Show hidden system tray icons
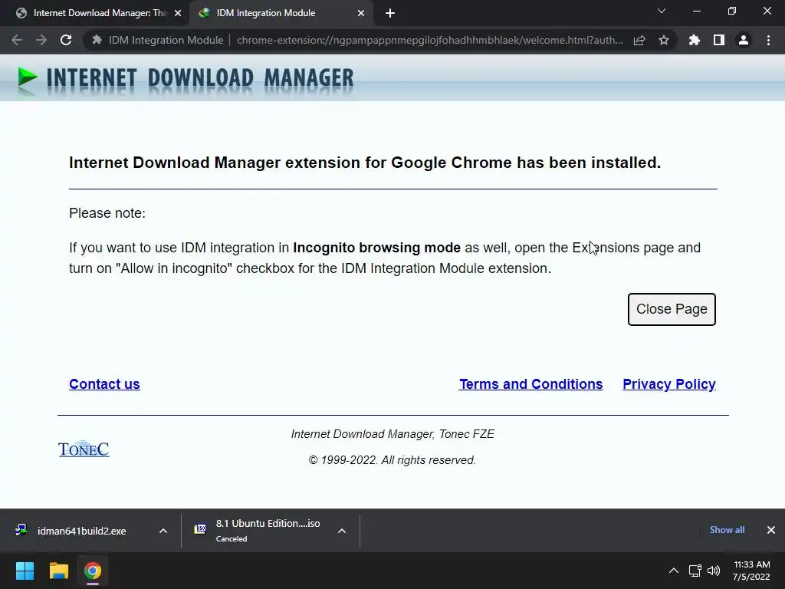The height and width of the screenshot is (589, 785). pyautogui.click(x=674, y=571)
